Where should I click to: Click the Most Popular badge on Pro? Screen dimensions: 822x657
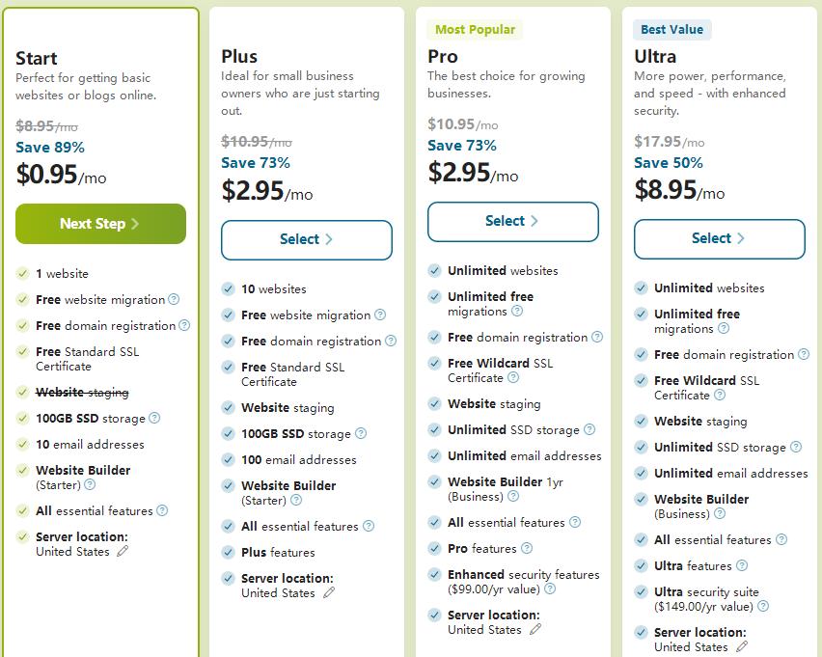pyautogui.click(x=475, y=30)
